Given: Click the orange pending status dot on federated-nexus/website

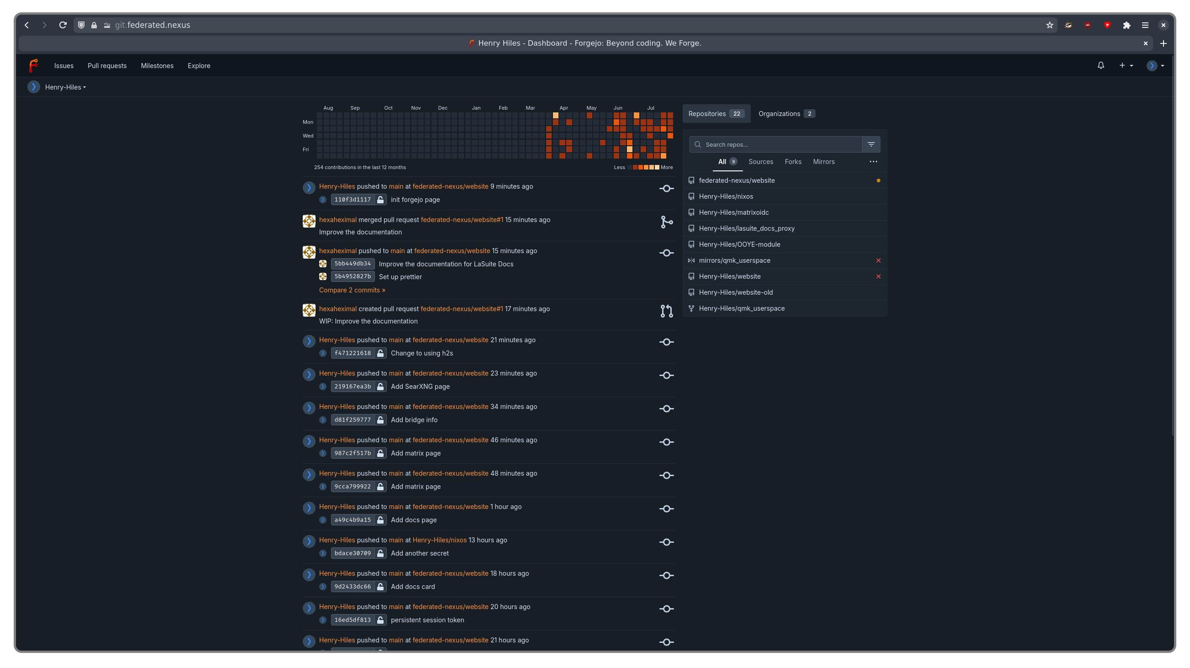Looking at the screenshot, I should tap(878, 181).
